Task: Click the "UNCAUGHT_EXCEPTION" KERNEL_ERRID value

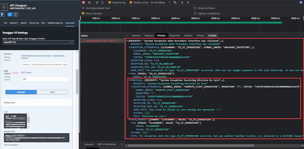Action: coord(166,54)
